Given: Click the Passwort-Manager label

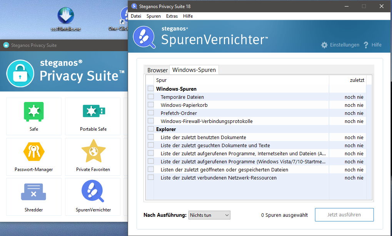Looking at the screenshot, I should (x=34, y=170).
